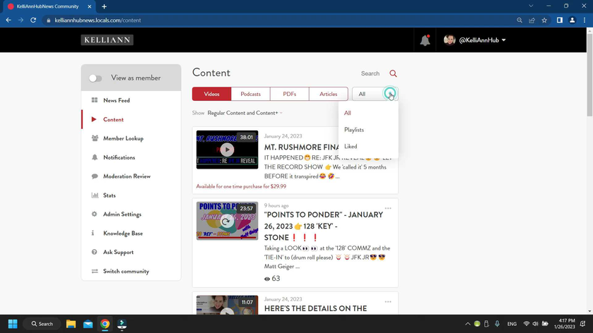Click the Moderation Review sidebar item
The height and width of the screenshot is (333, 593).
point(126,176)
